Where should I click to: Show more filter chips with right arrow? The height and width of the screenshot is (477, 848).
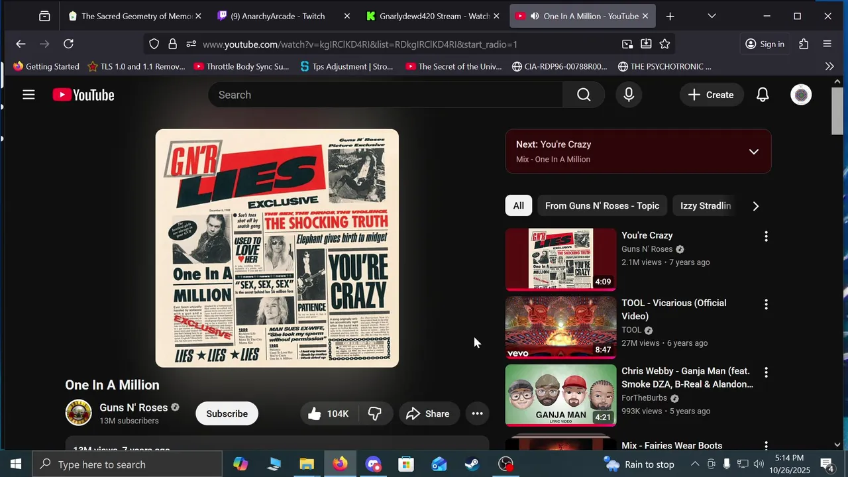(x=755, y=205)
